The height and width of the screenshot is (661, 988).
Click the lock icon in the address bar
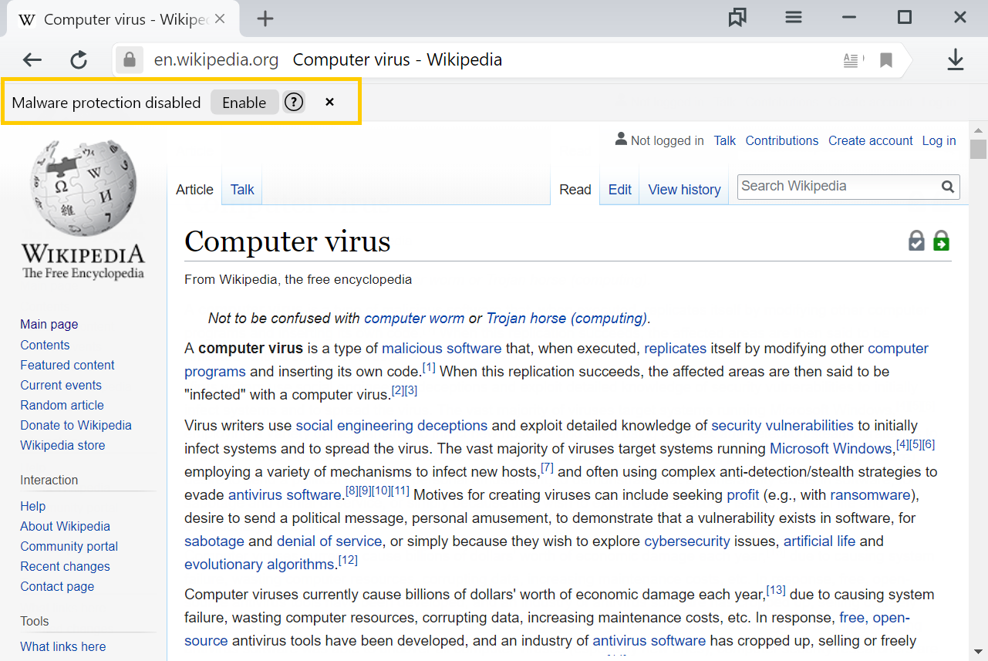[130, 59]
